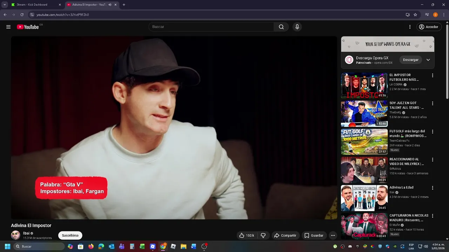
Task: Open Windows Start menu
Action: point(7,246)
